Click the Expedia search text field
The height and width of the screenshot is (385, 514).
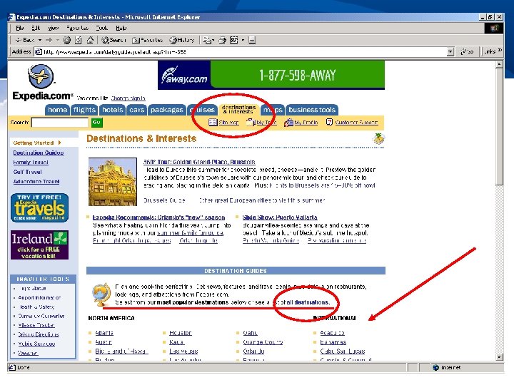point(60,123)
